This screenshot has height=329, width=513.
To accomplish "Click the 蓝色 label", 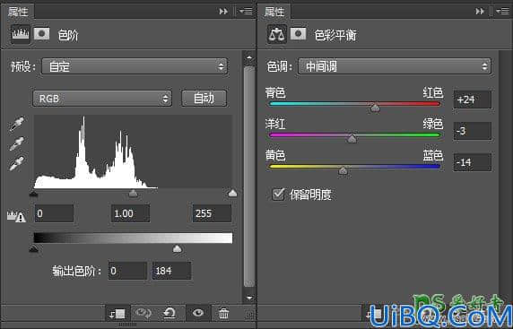I will click(433, 155).
